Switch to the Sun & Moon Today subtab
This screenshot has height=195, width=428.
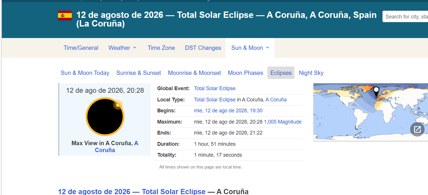85,73
